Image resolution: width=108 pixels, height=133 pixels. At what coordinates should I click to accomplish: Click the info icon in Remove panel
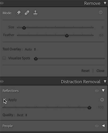[101, 12]
